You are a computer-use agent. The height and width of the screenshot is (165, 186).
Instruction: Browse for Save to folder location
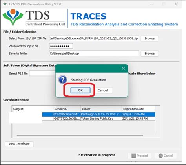click(150, 54)
